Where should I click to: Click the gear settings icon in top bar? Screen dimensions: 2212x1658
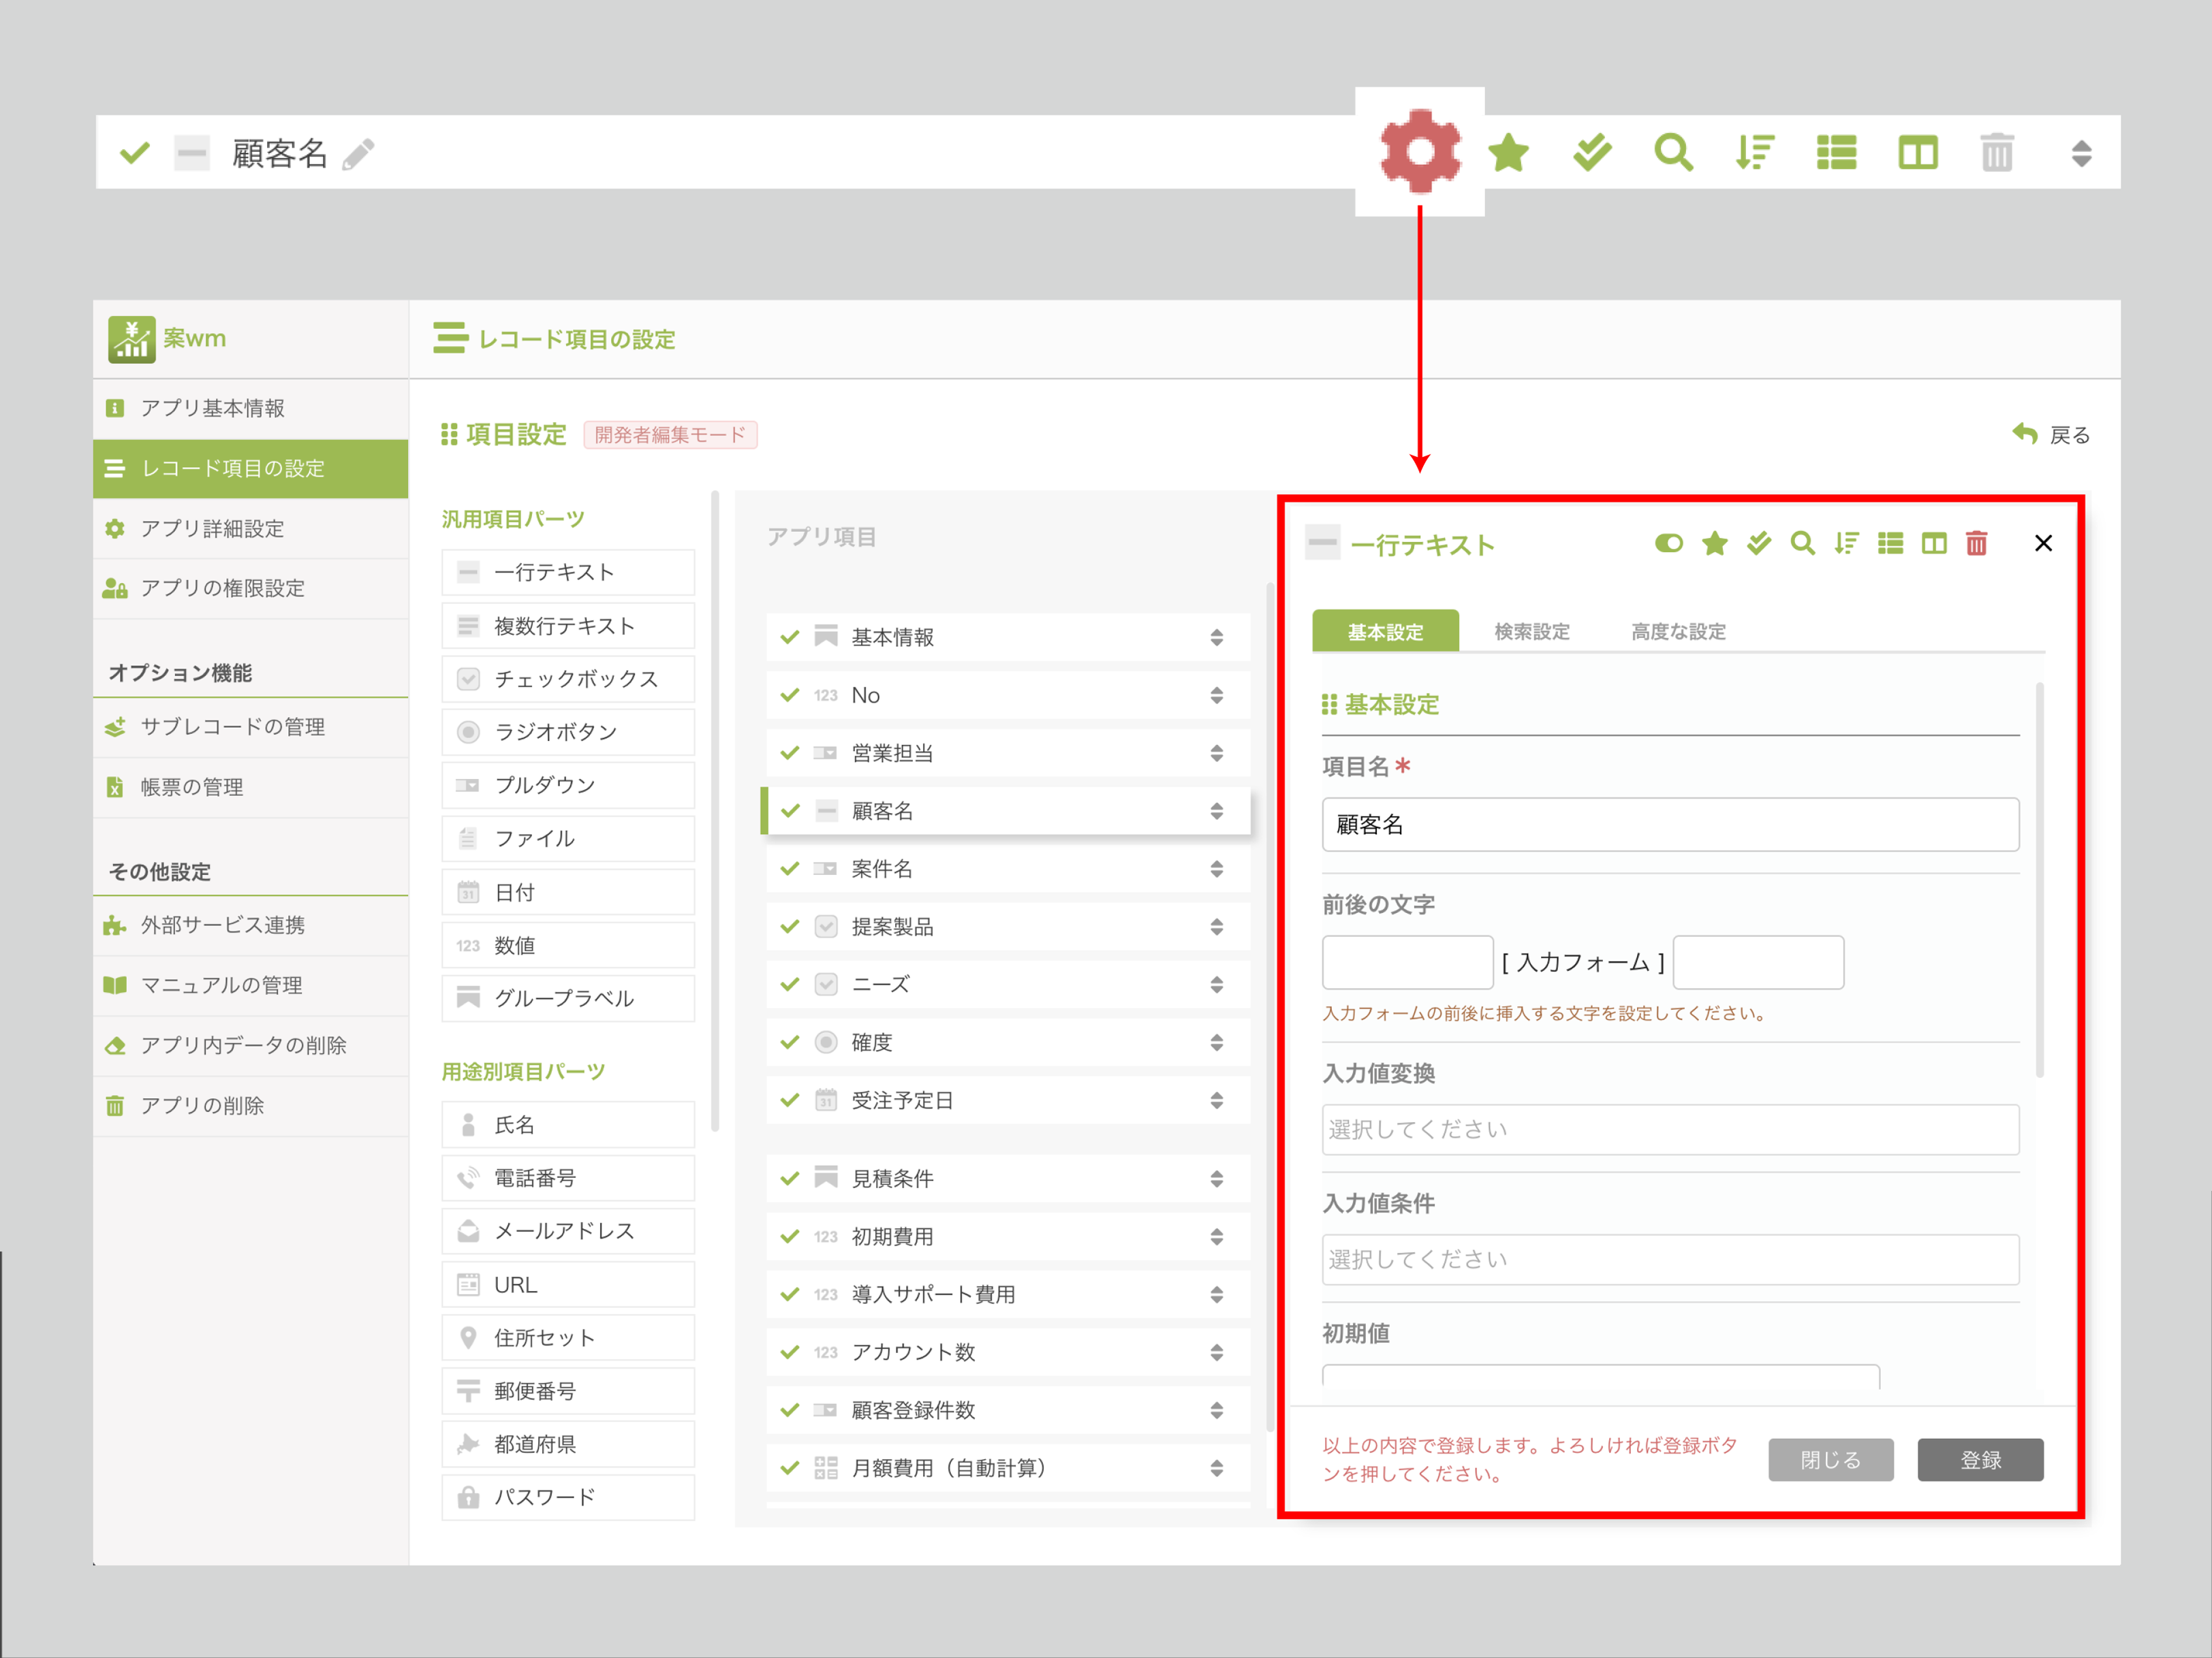pyautogui.click(x=1420, y=151)
